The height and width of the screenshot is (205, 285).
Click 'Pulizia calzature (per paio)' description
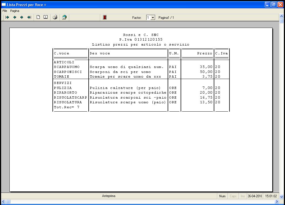(125, 88)
